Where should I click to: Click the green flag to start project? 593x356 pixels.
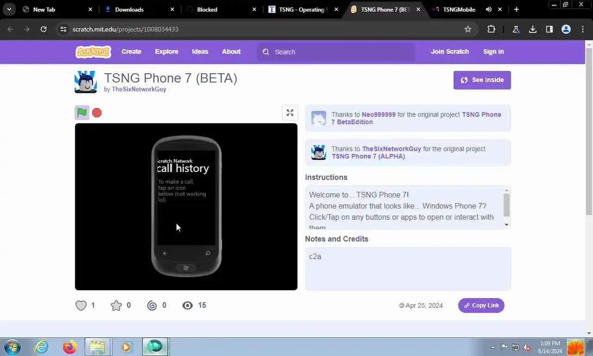coord(82,112)
